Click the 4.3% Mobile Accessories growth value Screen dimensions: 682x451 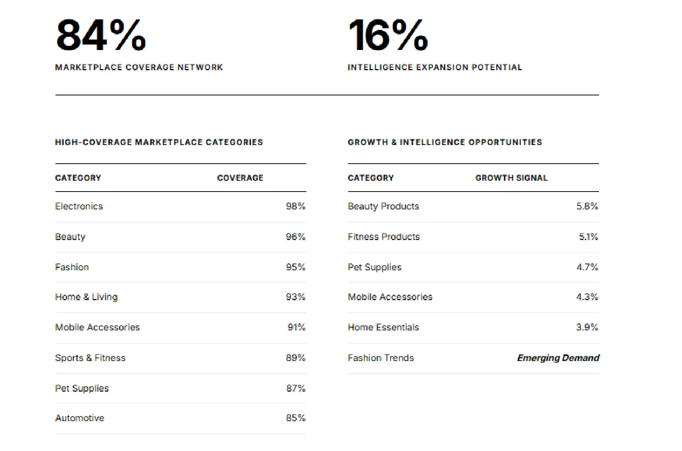click(x=587, y=297)
